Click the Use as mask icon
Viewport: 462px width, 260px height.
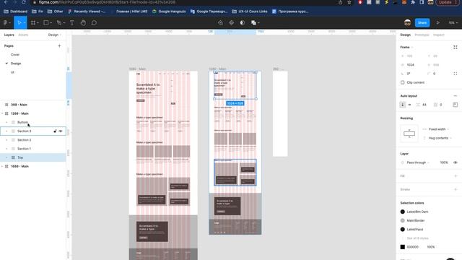[243, 22]
